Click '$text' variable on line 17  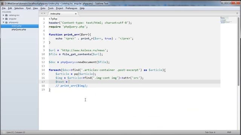pos(59,82)
